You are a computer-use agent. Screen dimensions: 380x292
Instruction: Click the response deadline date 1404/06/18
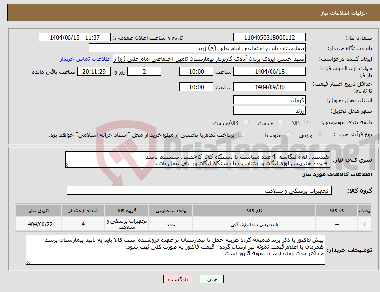[270, 71]
